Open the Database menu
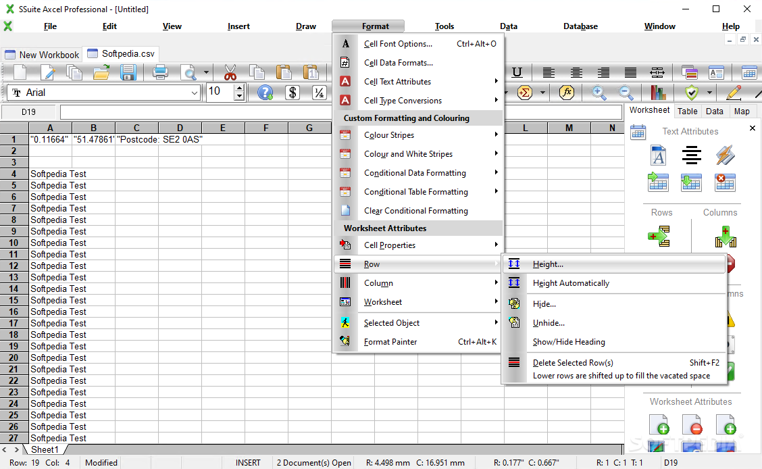 [x=580, y=26]
